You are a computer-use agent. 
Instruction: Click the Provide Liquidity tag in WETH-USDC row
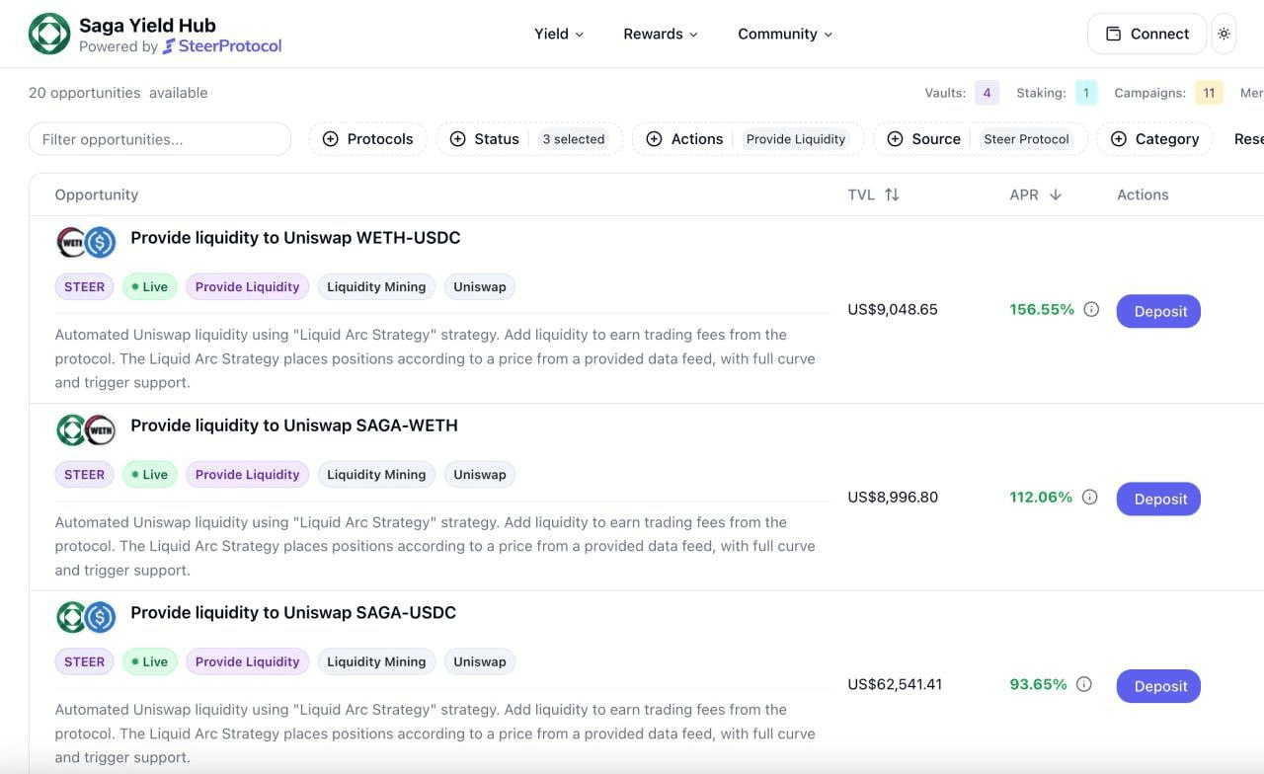coord(247,287)
